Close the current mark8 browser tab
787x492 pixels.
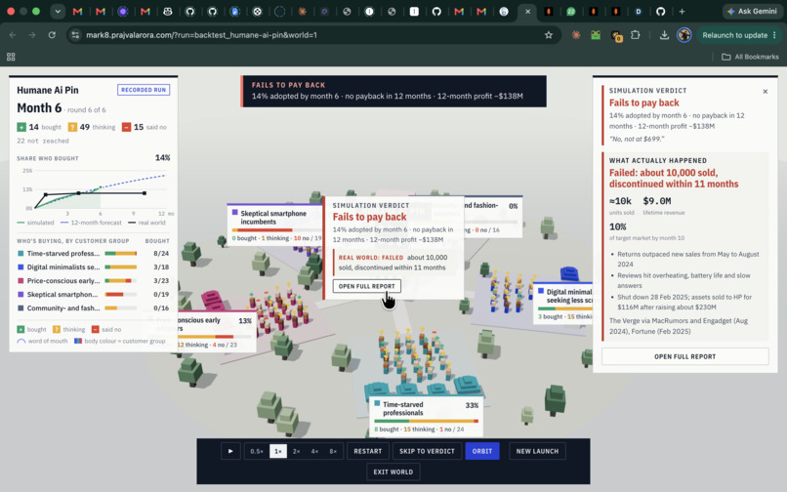pos(527,11)
